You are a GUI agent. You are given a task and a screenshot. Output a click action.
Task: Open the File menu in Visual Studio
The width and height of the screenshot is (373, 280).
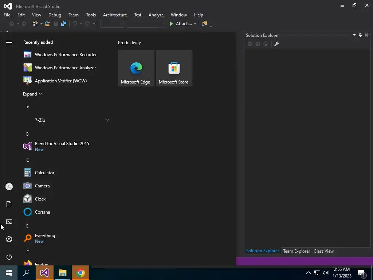(7, 15)
